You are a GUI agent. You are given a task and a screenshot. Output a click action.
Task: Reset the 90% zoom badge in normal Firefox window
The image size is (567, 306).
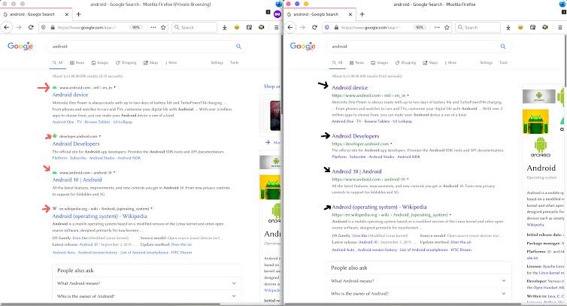point(420,27)
